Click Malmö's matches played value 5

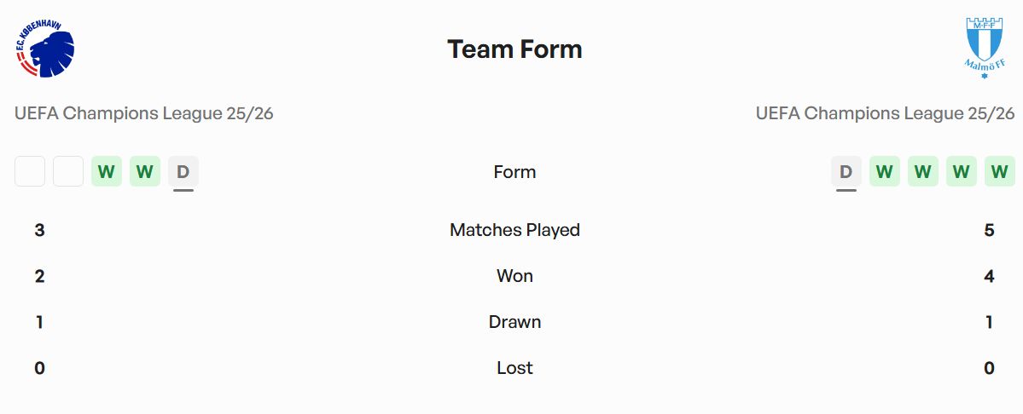tap(989, 230)
